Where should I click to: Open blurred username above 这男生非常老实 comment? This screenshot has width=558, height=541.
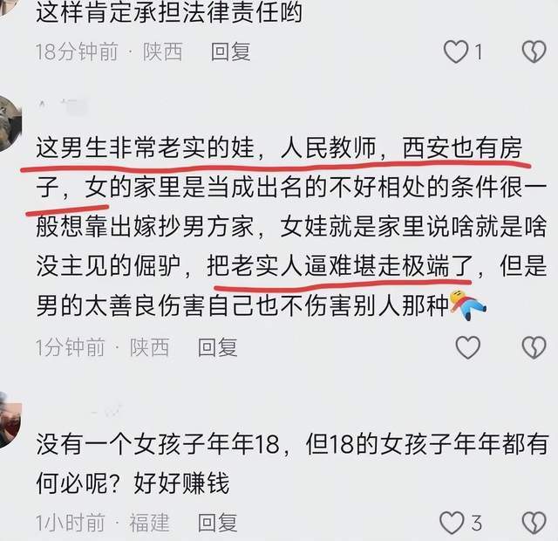[62, 106]
